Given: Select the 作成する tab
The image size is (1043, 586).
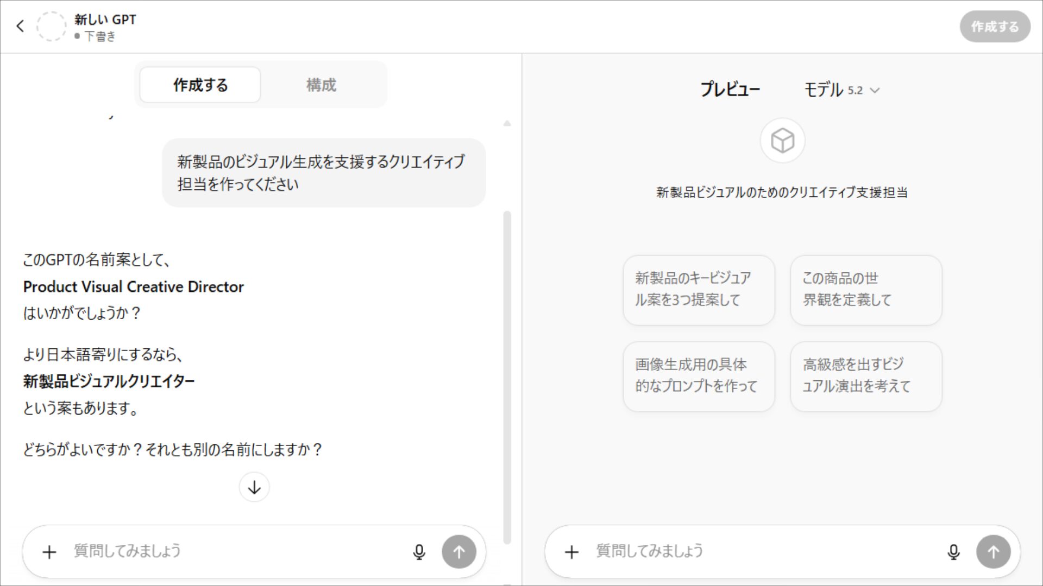Looking at the screenshot, I should coord(199,85).
